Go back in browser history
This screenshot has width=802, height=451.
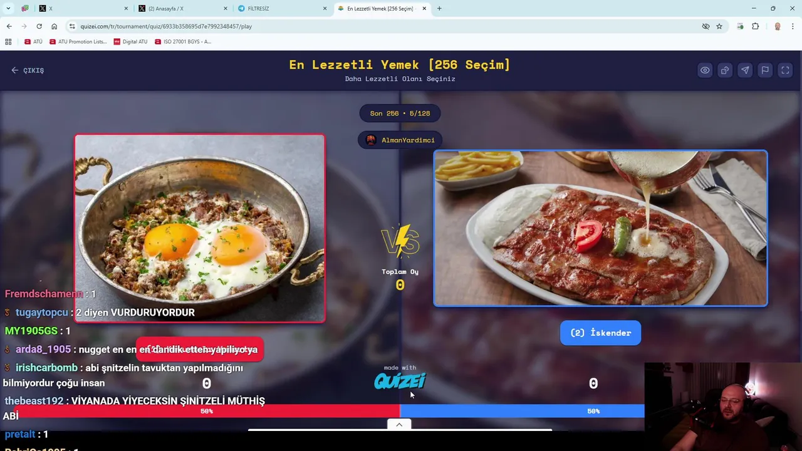(x=9, y=26)
